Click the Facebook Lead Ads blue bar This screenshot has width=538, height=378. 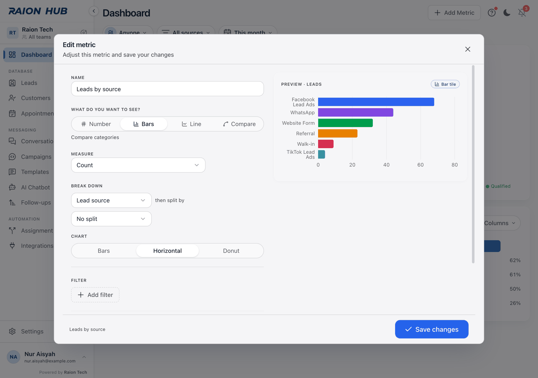point(376,102)
